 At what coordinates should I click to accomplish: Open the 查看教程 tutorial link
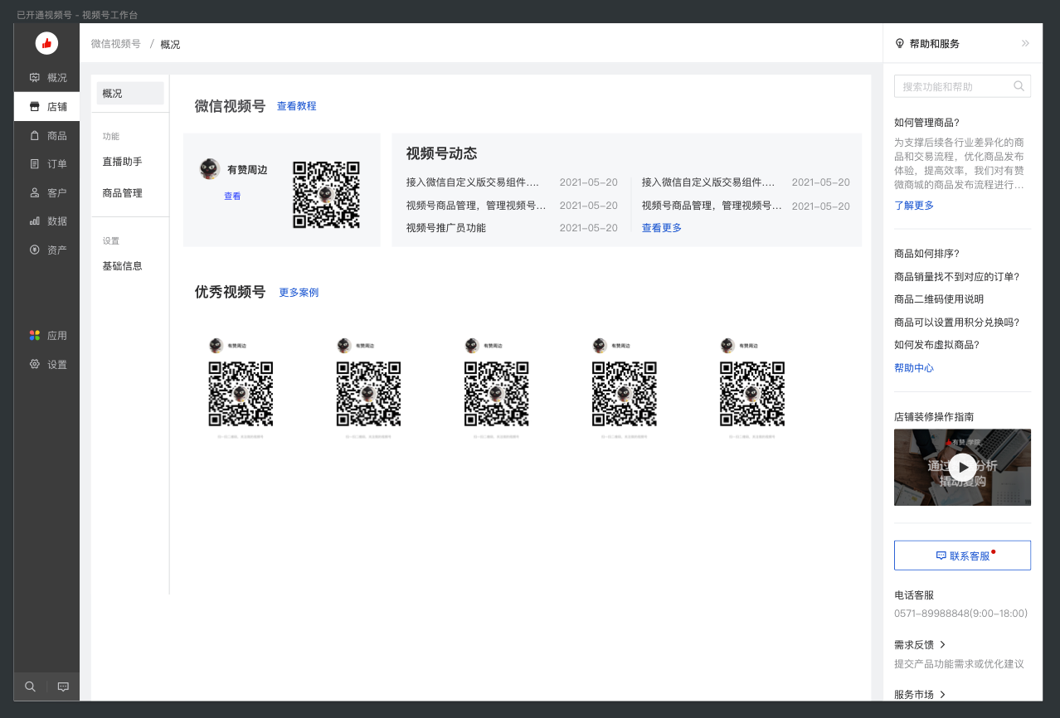[x=297, y=106]
